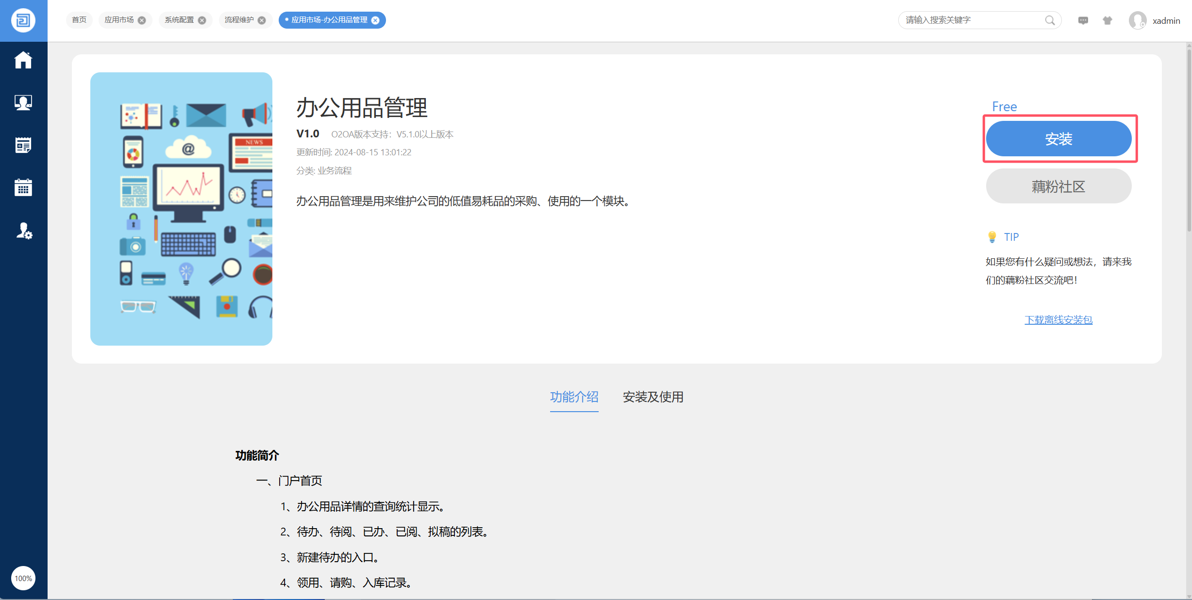Screen dimensions: 1192x600
Task: Open the news/document icon in the sidebar
Action: coord(23,145)
